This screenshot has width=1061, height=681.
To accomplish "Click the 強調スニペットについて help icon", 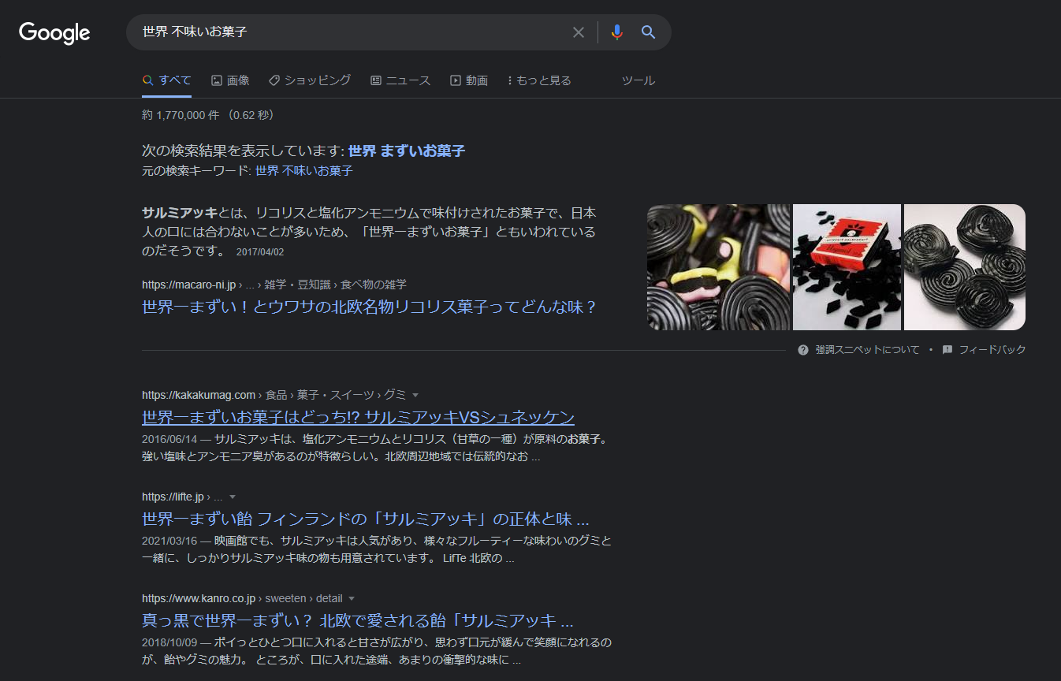I will click(x=803, y=350).
